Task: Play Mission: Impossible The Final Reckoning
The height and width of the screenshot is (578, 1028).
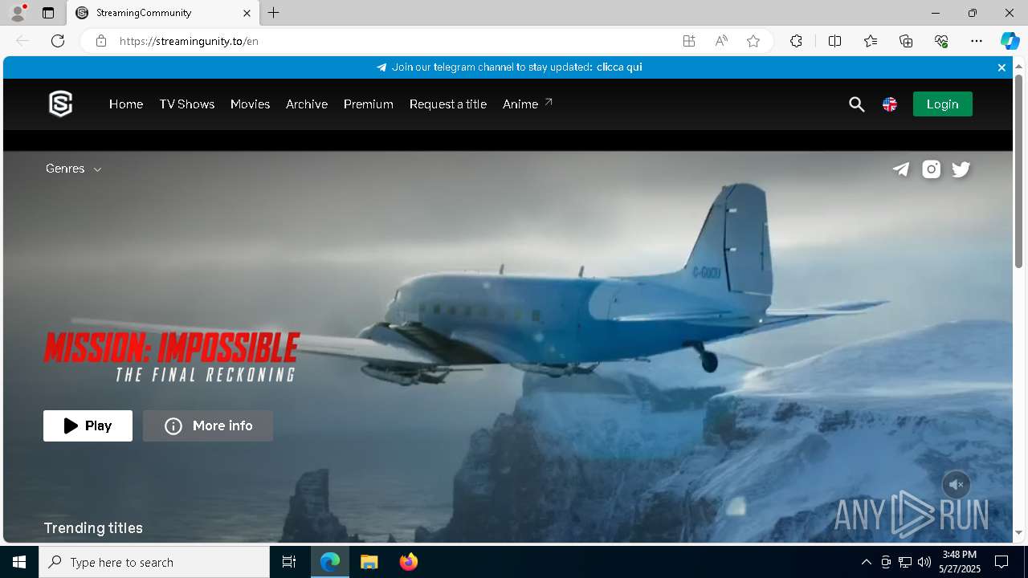Action: pos(88,425)
